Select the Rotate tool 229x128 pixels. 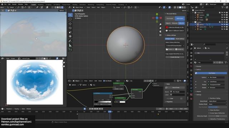click(x=70, y=28)
